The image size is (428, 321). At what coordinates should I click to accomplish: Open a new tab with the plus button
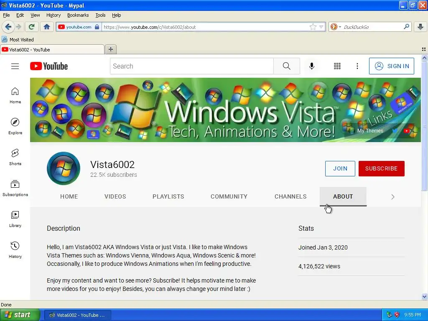[110, 49]
